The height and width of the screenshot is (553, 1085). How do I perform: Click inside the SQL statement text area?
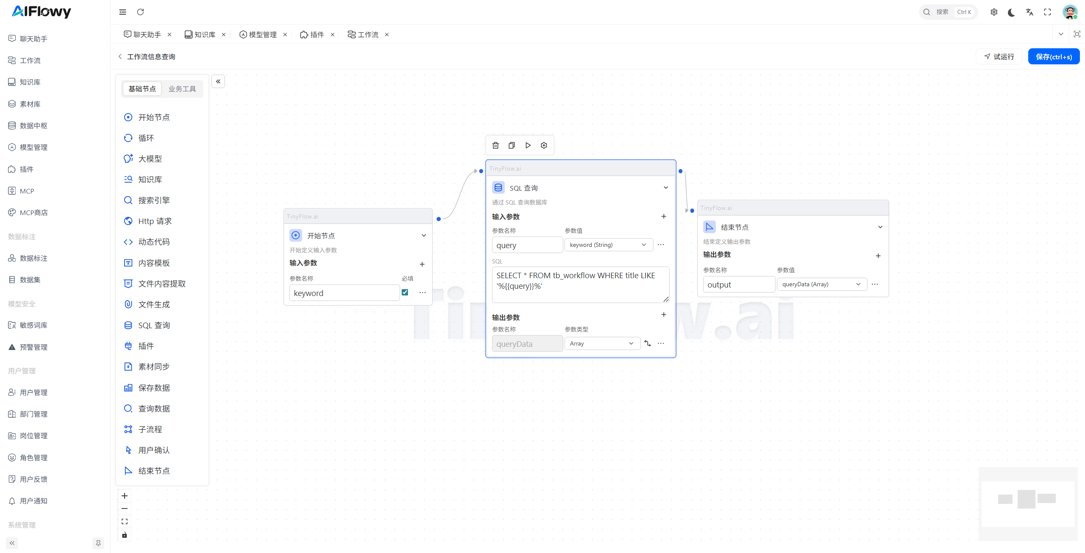pyautogui.click(x=580, y=284)
